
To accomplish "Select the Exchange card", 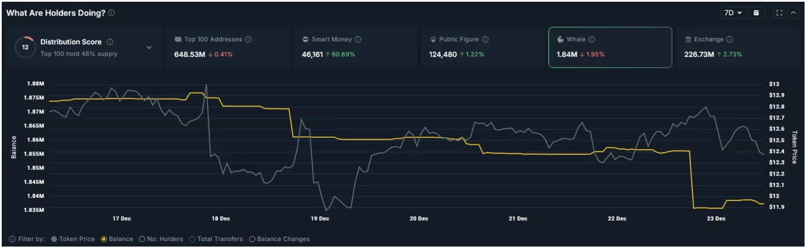I will (738, 47).
